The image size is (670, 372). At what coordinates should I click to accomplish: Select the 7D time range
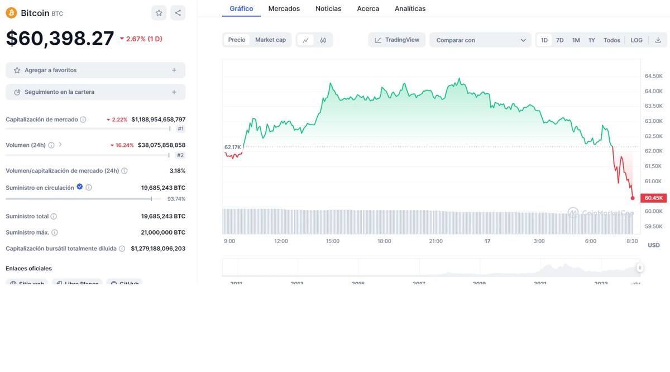pos(559,40)
